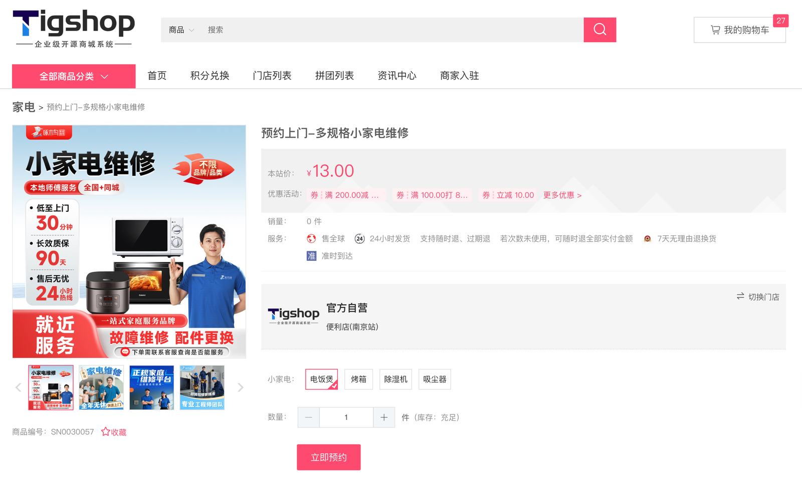The height and width of the screenshot is (480, 802).
Task: Select the second product thumbnail image
Action: point(101,387)
